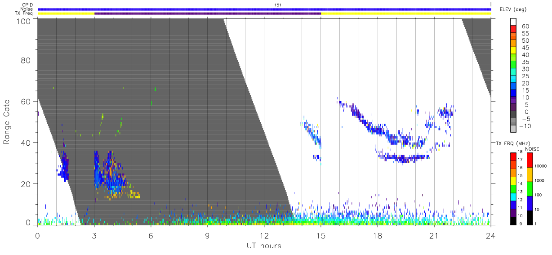Click the red segment of the ELEV colorbar
This screenshot has height=255, width=552.
[514, 30]
